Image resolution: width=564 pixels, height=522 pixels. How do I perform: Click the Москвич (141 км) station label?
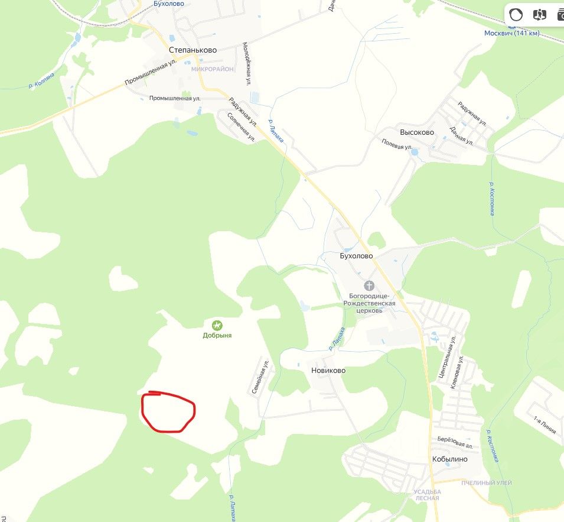pyautogui.click(x=512, y=33)
